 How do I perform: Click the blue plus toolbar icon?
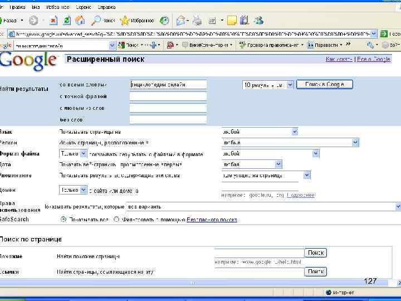pyautogui.click(x=154, y=45)
